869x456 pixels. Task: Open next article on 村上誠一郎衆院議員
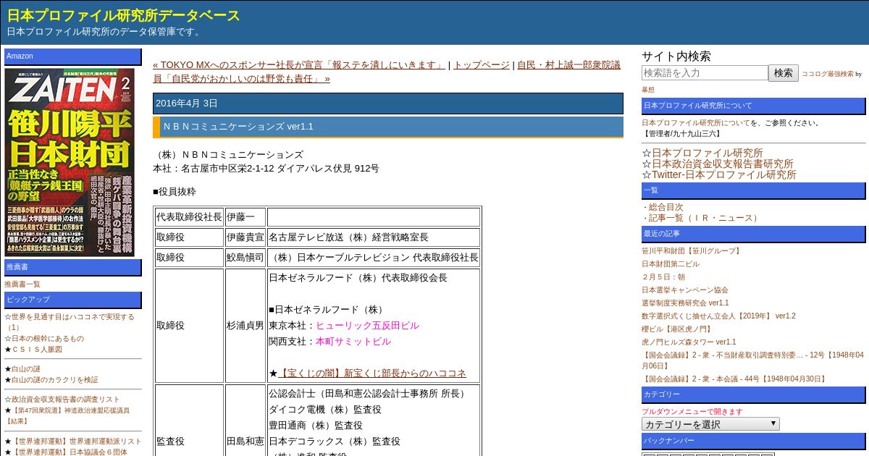387,72
